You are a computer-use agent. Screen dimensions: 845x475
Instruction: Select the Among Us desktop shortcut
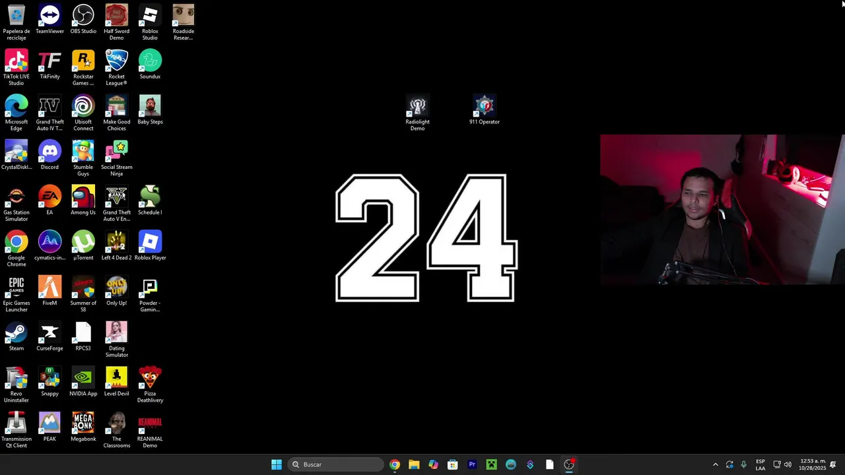pos(83,201)
